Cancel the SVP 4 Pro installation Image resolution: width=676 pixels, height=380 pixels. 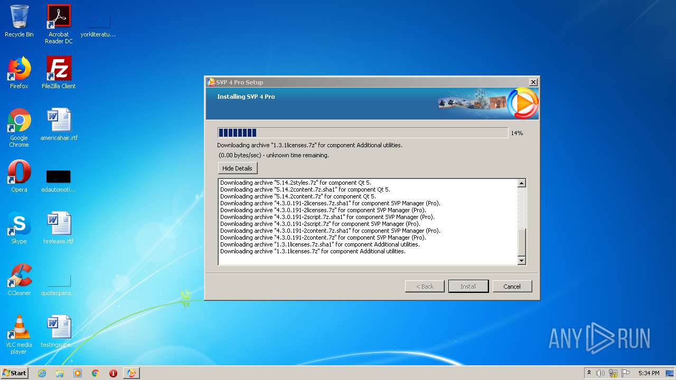[x=512, y=287]
